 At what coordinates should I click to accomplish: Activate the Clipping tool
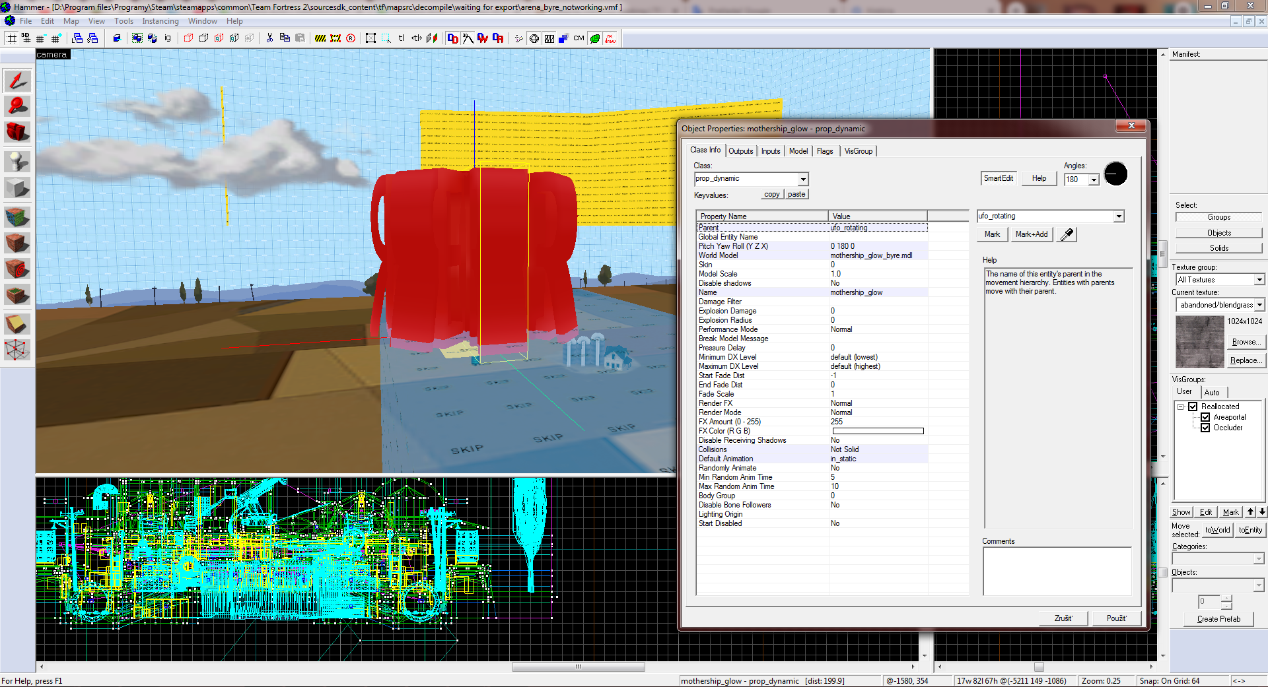tap(18, 323)
